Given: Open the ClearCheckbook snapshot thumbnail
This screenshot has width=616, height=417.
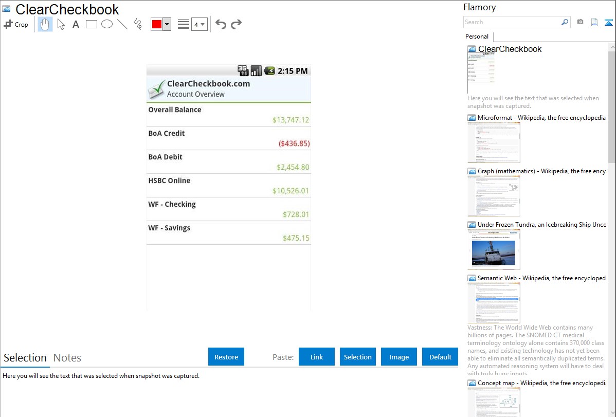Looking at the screenshot, I should [x=481, y=73].
